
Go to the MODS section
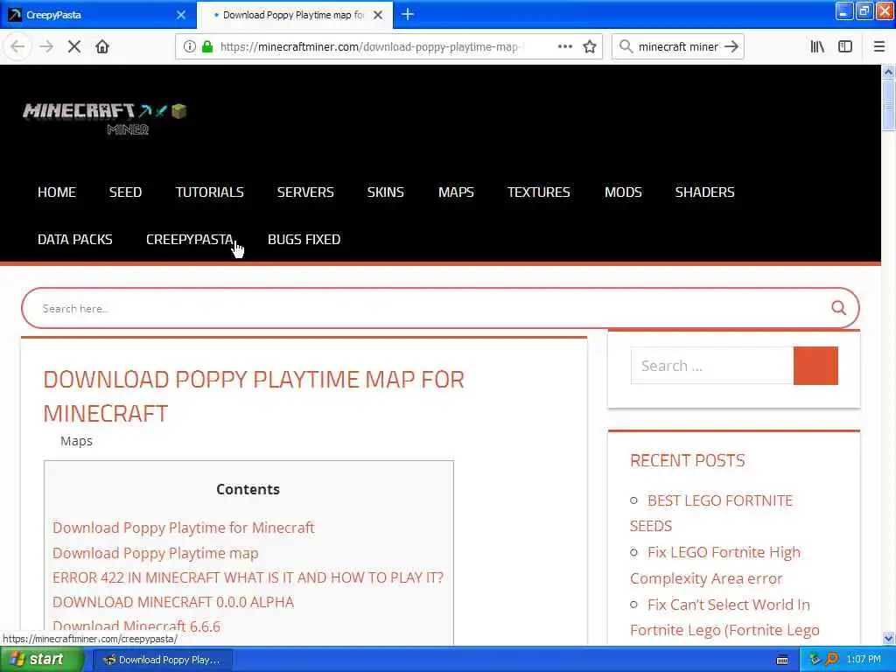(623, 192)
